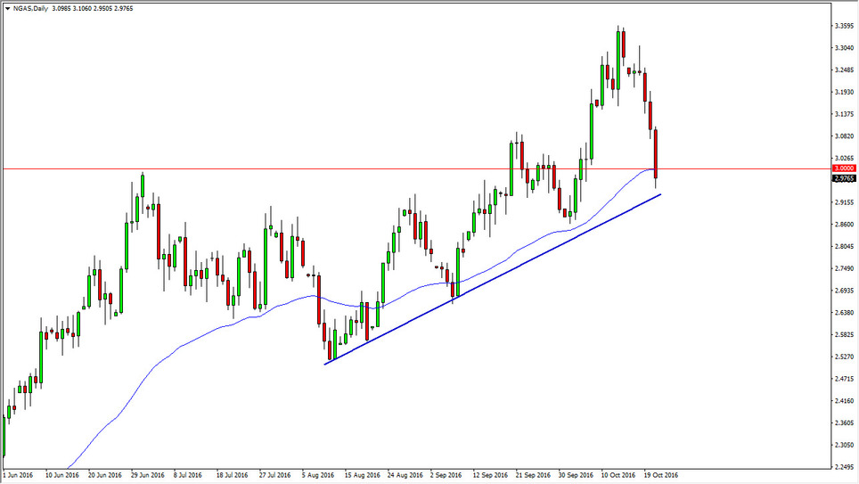Click the 15 Aug 2016 date label

coord(362,475)
